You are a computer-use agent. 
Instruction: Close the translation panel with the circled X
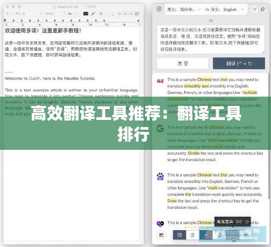click(x=159, y=9)
